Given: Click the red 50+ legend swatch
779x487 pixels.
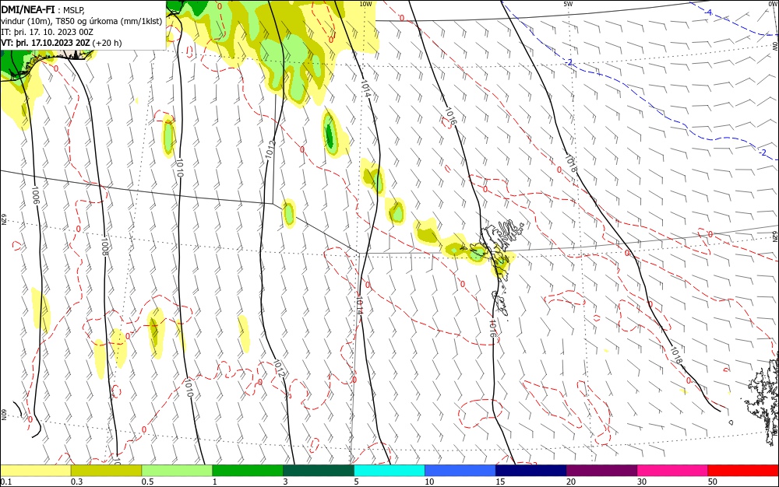Looking at the screenshot, I should click(x=743, y=471).
